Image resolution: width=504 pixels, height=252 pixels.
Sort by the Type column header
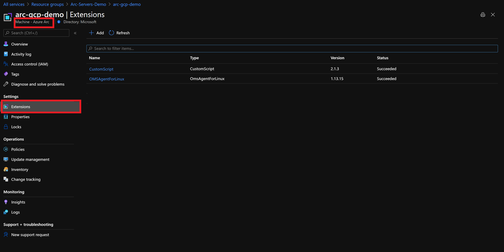194,58
